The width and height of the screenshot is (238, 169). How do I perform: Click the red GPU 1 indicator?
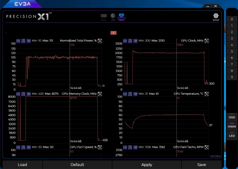pyautogui.click(x=113, y=33)
